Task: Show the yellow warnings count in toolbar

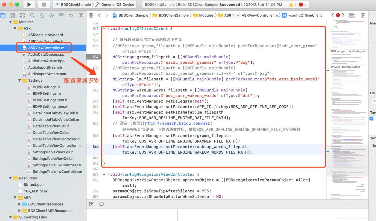Action: [x=293, y=5]
